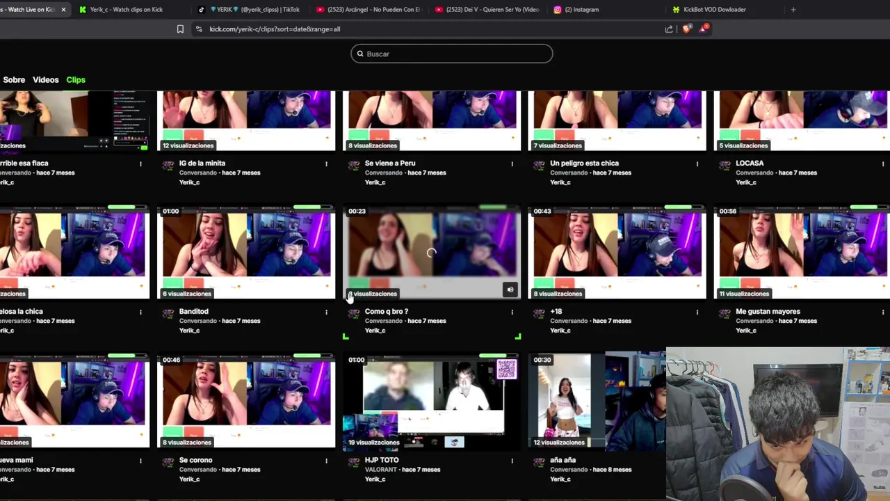Click VALORANT category under 'HJP TOTO'

[382, 470]
